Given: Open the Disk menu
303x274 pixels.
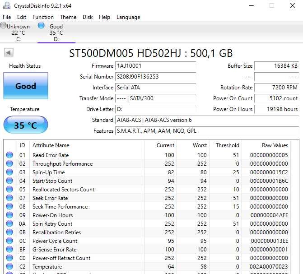Looking at the screenshot, I should click(88, 17).
